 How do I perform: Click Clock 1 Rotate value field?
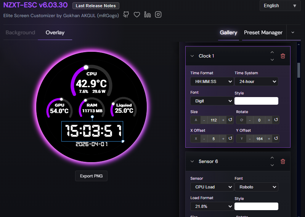click(x=259, y=120)
